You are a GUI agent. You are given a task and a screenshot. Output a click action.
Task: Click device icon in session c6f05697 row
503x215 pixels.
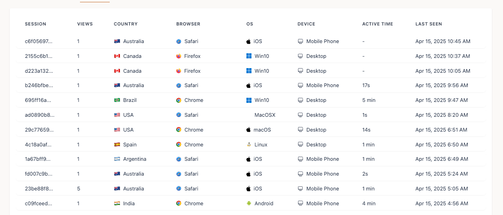pos(300,41)
